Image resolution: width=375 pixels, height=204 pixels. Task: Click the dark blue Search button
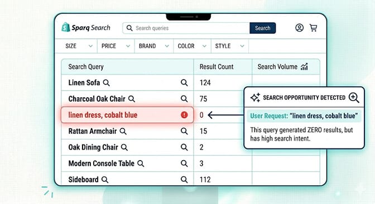point(263,28)
